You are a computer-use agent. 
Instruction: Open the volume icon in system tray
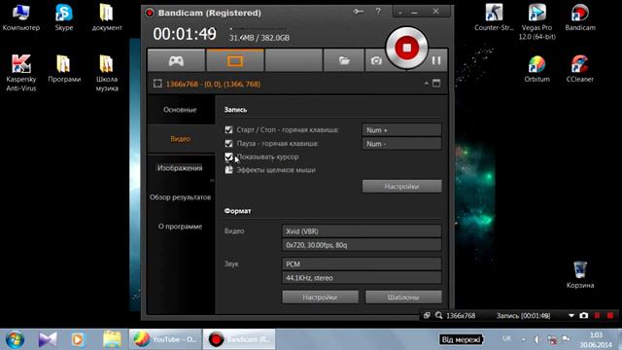click(537, 339)
